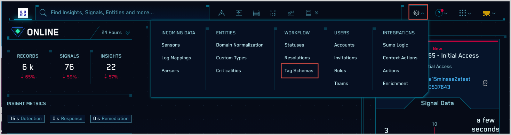This screenshot has height=135, width=511.
Task: Switch to the Signal Data tab
Action: point(437,103)
